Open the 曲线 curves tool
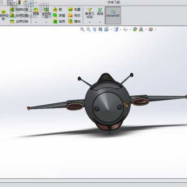The width and height of the screenshot is (187, 187). point(100,12)
